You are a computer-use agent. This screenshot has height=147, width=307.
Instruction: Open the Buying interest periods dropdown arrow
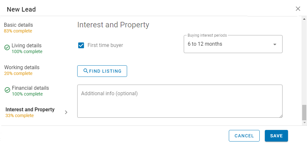coord(275,44)
